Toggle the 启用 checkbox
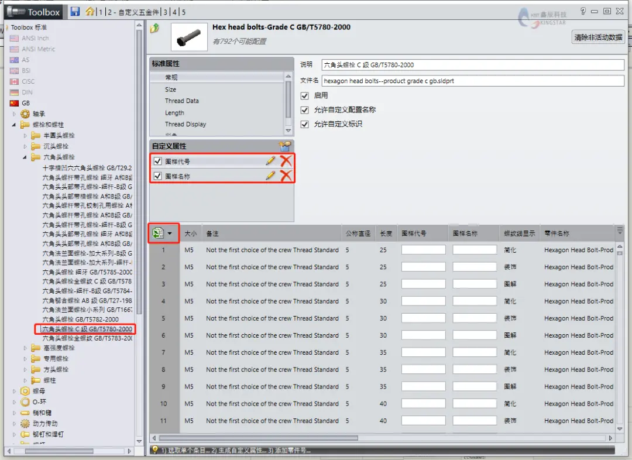632x460 pixels. [x=305, y=95]
